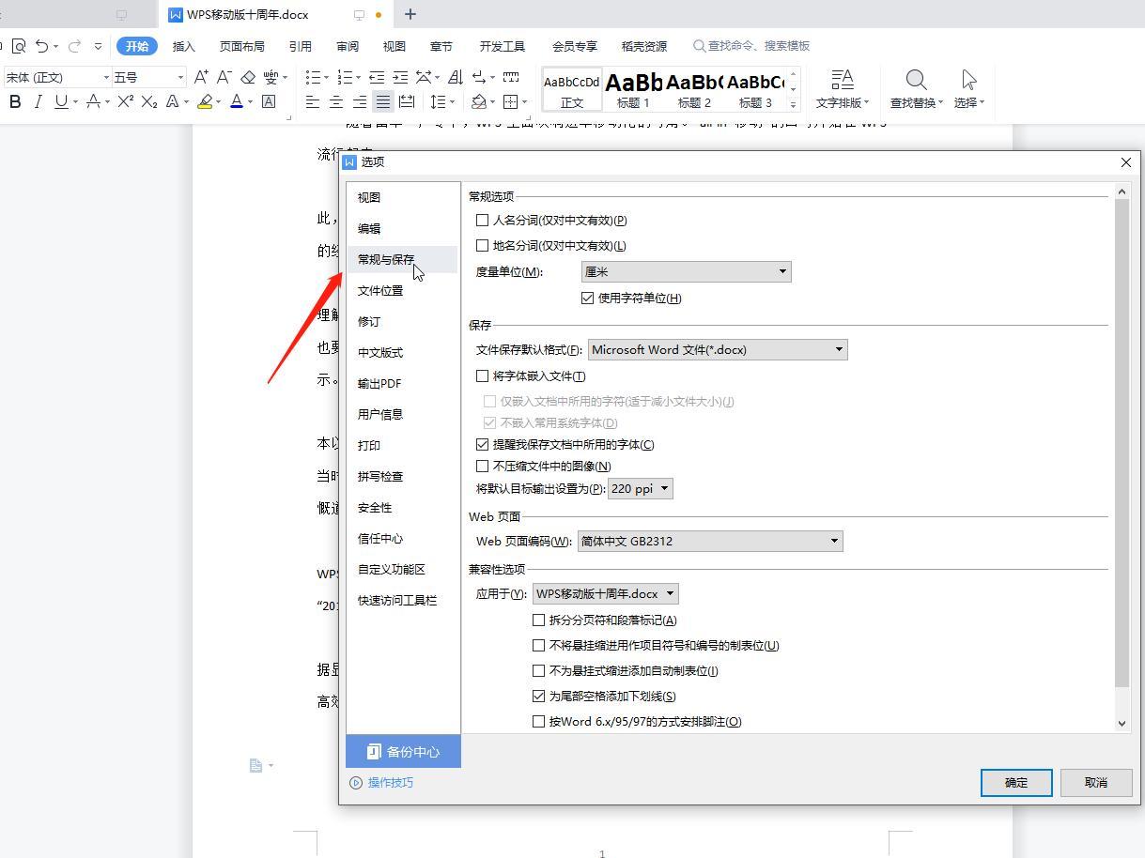Align text left
Viewport: 1145px width, 858px height.
pos(313,101)
